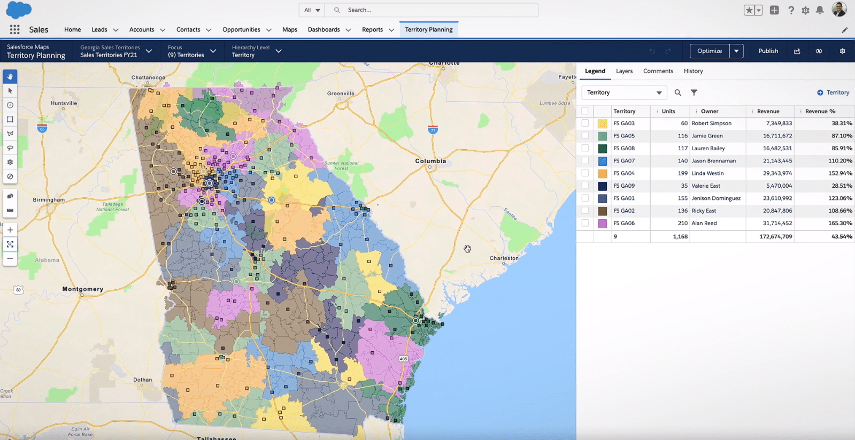Toggle the select-all header checkbox
This screenshot has height=440, width=855.
[585, 111]
